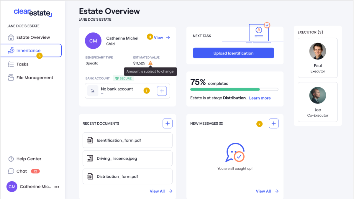
Task: Click the CM avatar in beneficiary card
Action: coord(93,41)
